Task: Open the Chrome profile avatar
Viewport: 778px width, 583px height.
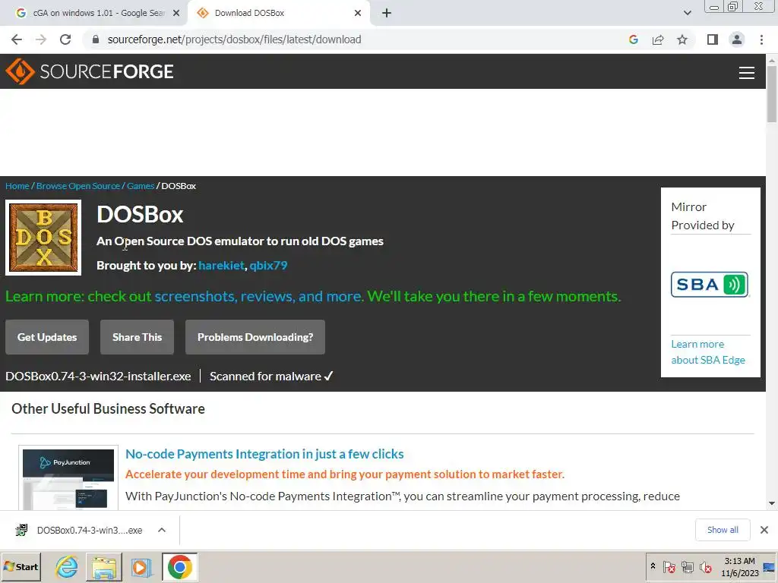Action: coord(737,39)
